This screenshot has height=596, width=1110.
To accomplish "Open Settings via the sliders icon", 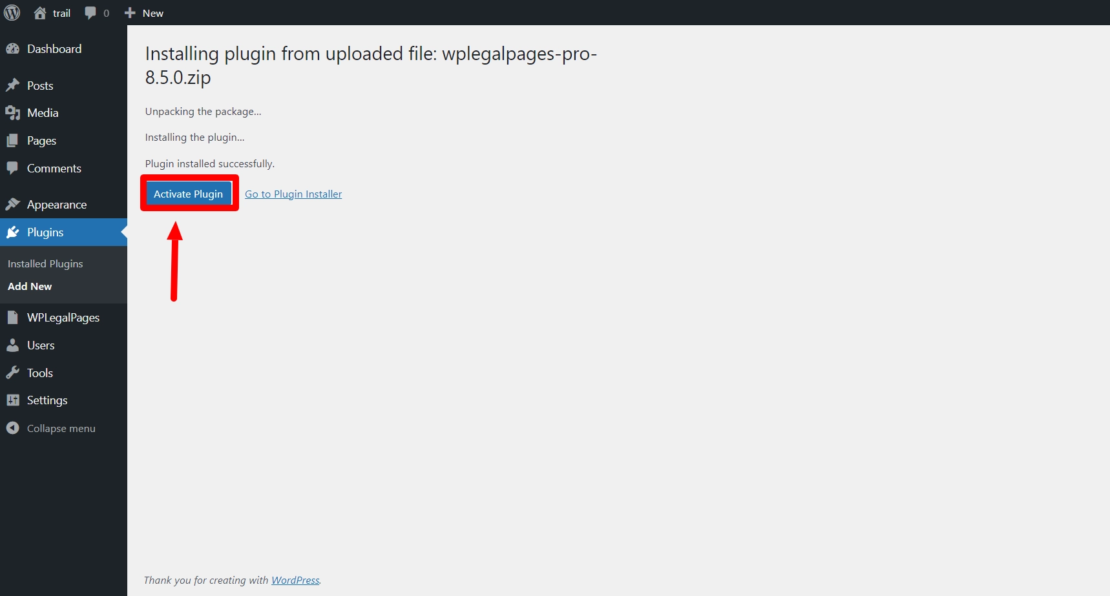I will click(14, 400).
